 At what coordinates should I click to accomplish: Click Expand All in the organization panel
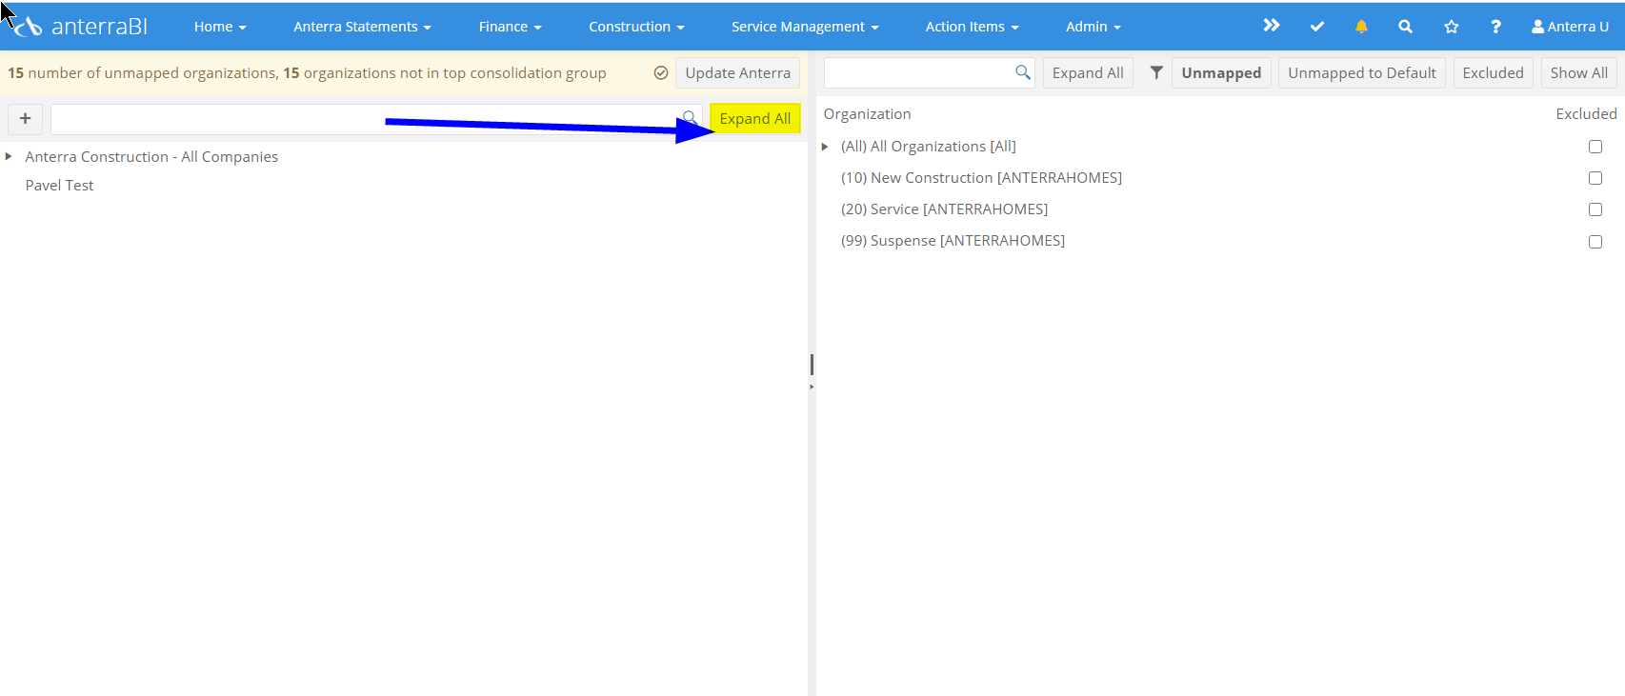(x=1088, y=73)
